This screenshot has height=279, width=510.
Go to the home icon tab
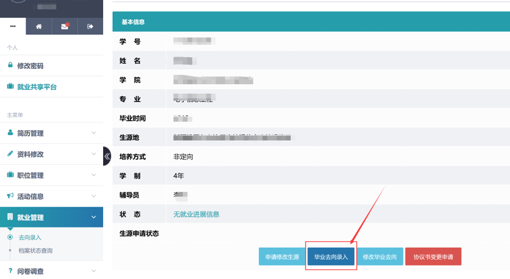tap(39, 26)
